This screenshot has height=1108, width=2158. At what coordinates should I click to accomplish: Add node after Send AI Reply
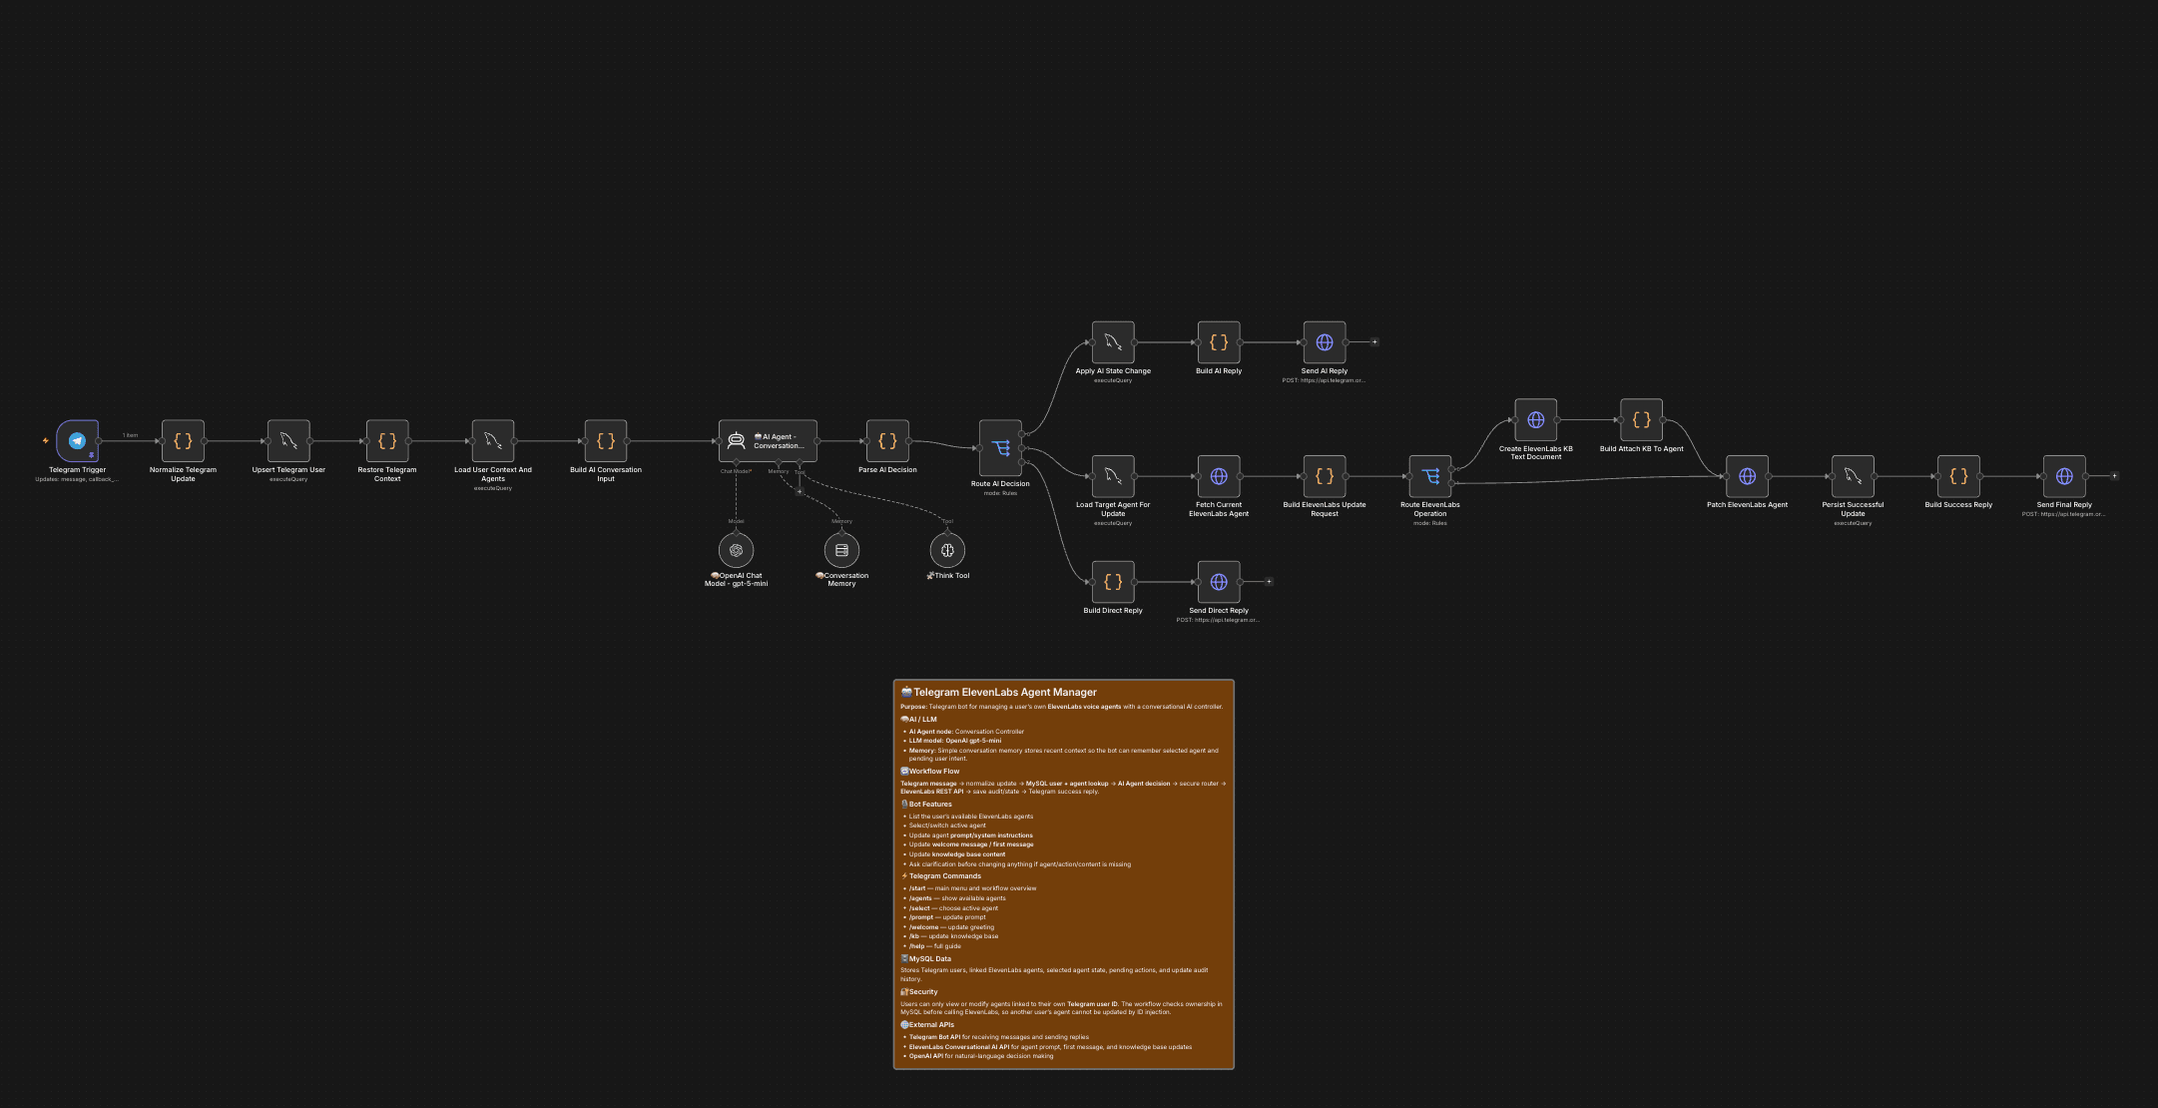(x=1374, y=342)
